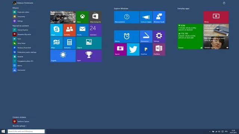Open the Mateusz user account menu
The width and height of the screenshot is (239, 134).
point(23,3)
